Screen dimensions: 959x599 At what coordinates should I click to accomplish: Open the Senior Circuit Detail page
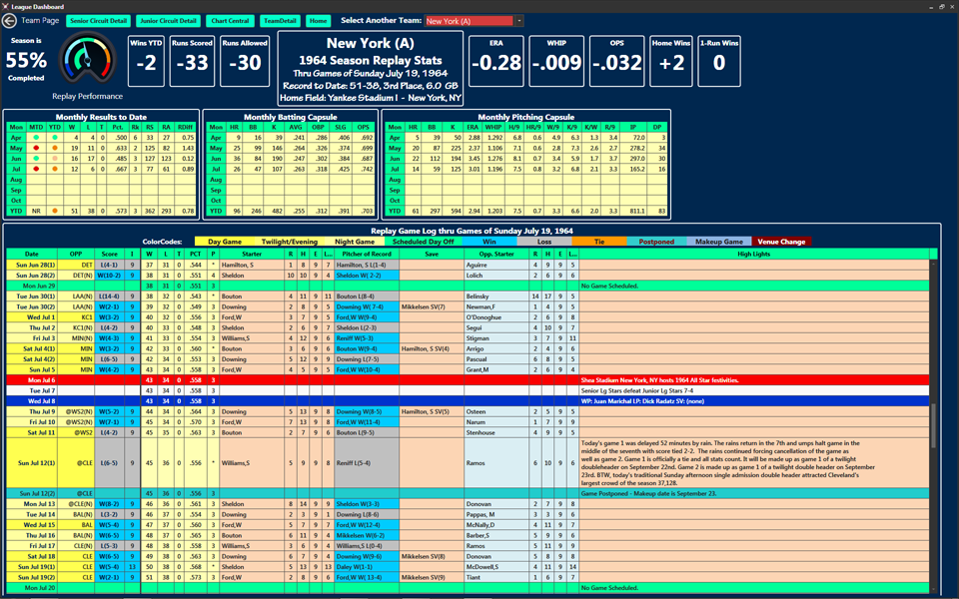(99, 21)
